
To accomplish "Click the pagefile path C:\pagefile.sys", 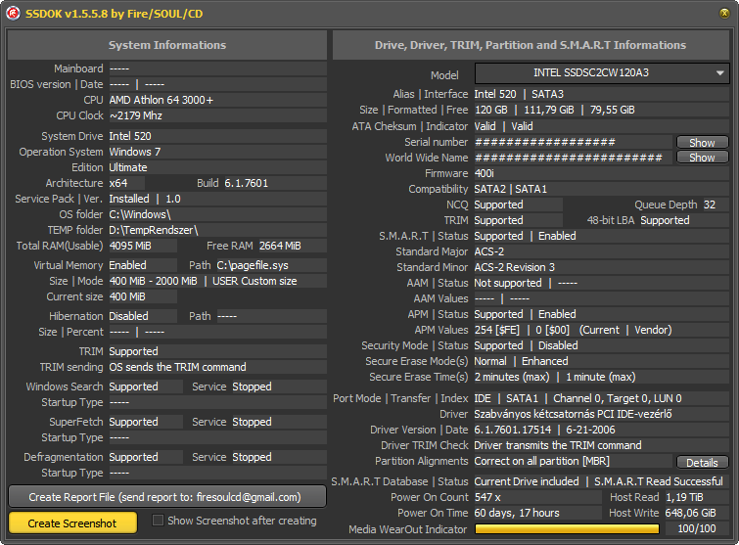I will pyautogui.click(x=253, y=265).
